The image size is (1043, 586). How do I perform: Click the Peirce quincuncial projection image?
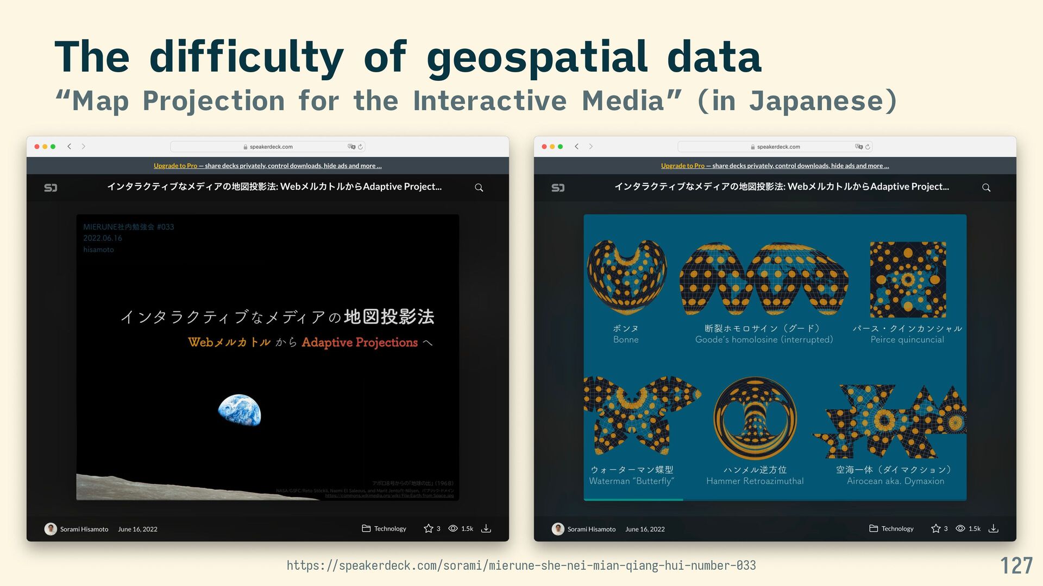pyautogui.click(x=908, y=279)
